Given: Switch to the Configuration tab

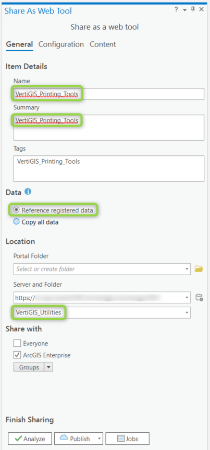Looking at the screenshot, I should point(61,44).
